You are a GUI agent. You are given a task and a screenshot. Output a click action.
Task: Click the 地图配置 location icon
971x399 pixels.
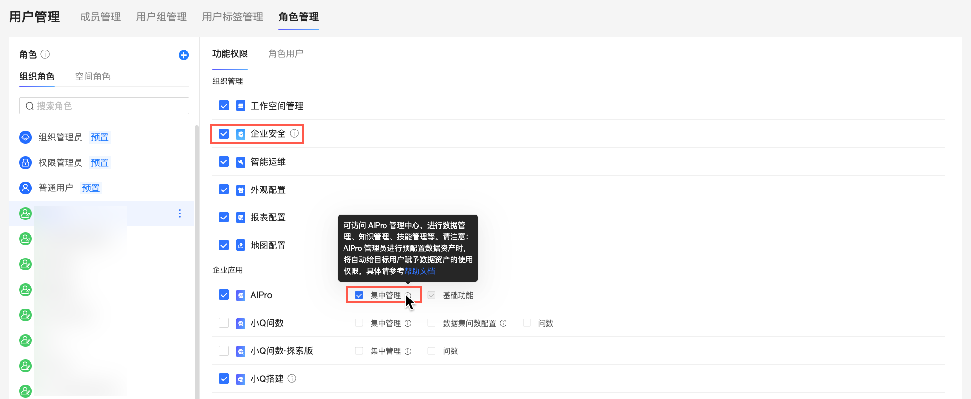click(241, 246)
